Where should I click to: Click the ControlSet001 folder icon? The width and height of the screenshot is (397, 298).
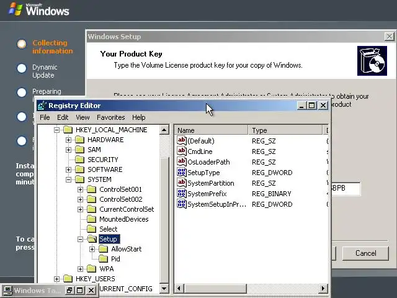(91, 189)
